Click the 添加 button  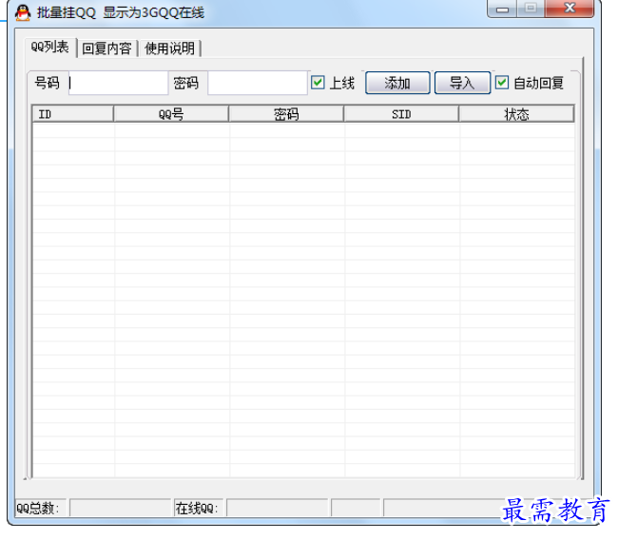[397, 83]
